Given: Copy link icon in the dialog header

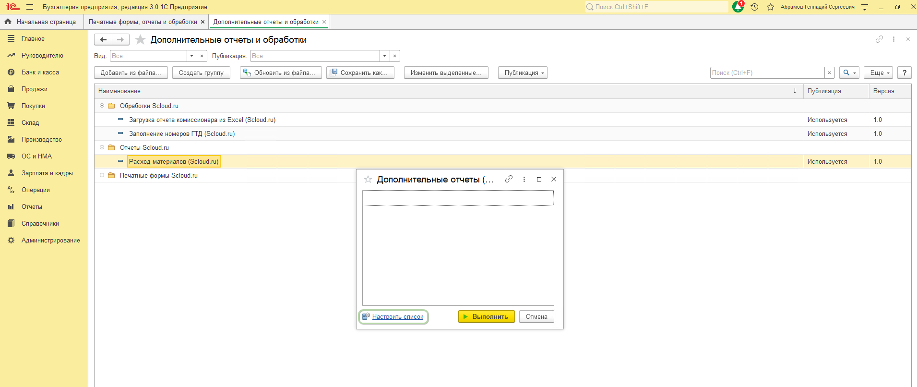Looking at the screenshot, I should (509, 179).
